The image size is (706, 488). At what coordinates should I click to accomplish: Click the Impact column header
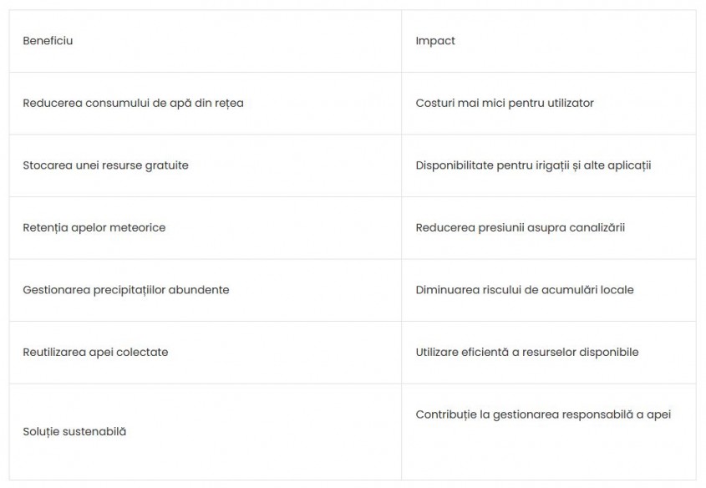click(x=548, y=41)
